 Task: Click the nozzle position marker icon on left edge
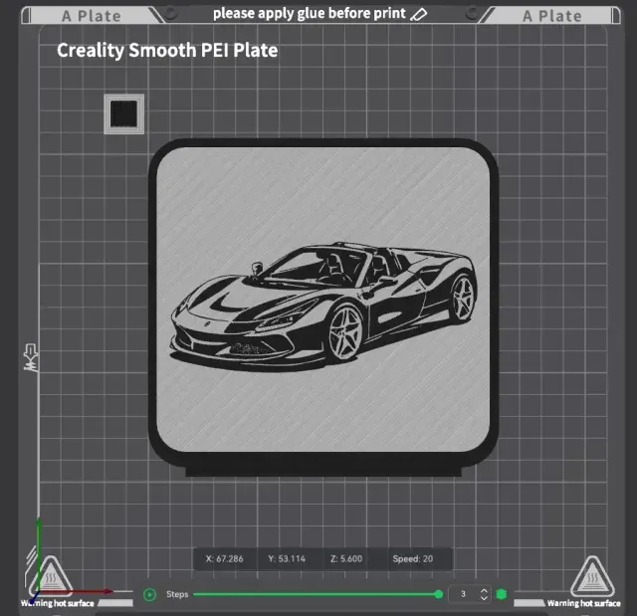[31, 357]
